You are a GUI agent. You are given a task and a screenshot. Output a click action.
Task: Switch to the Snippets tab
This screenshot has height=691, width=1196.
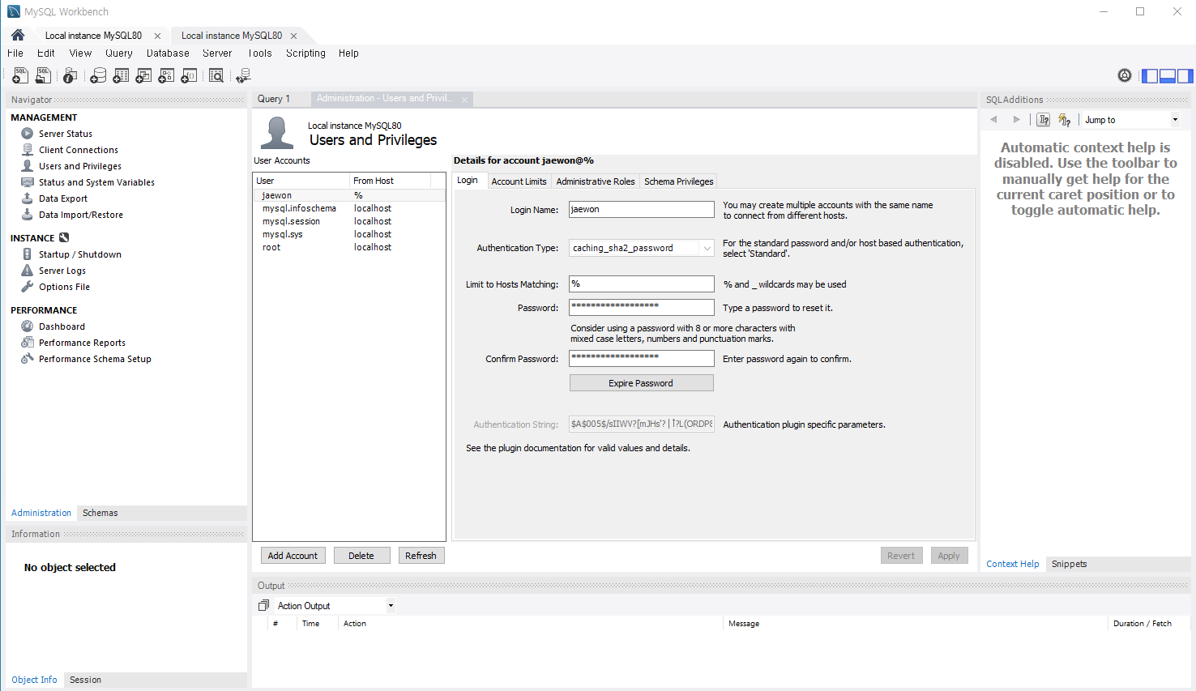coord(1069,564)
